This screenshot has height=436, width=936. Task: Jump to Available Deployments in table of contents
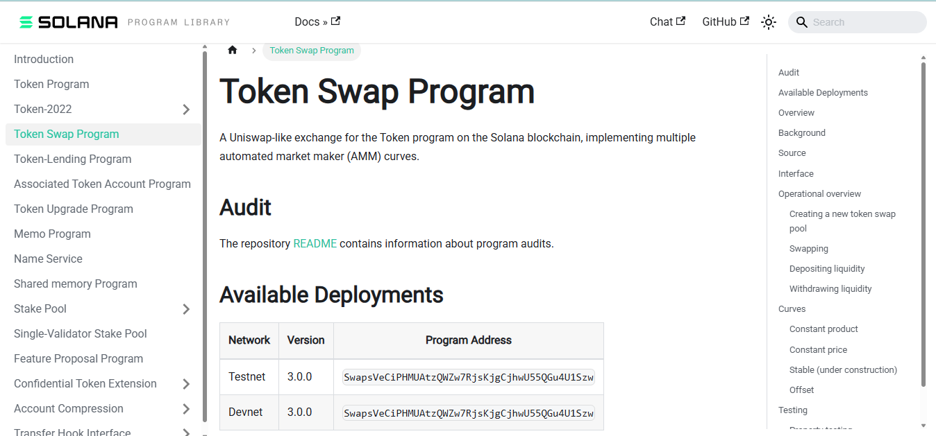[x=823, y=92]
